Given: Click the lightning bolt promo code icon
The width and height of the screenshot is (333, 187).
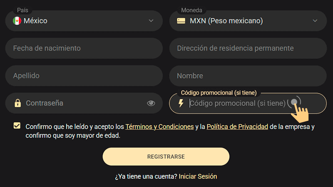Looking at the screenshot, I should 181,103.
